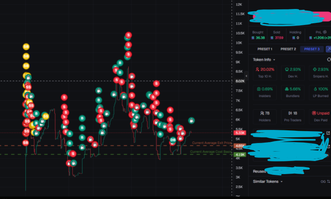Click the Reused label text

click(x=260, y=171)
